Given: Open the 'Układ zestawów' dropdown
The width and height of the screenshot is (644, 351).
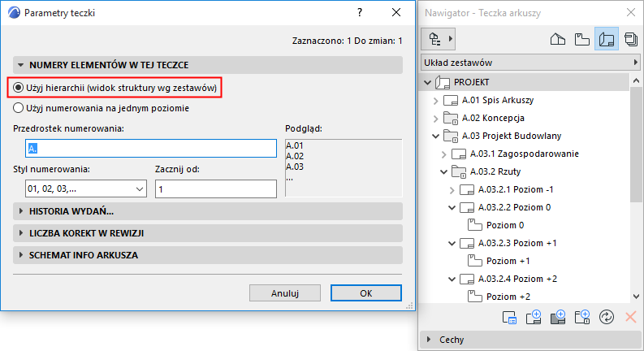Looking at the screenshot, I should 529,62.
